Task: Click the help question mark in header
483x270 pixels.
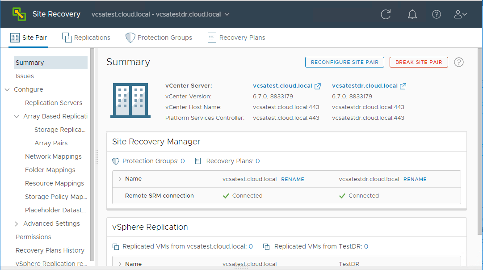Action: (x=437, y=14)
